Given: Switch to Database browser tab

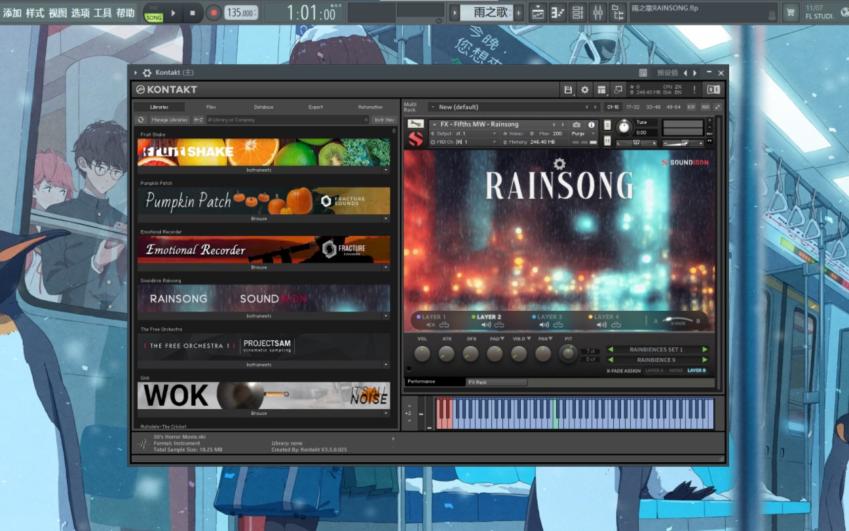Looking at the screenshot, I should tap(264, 107).
